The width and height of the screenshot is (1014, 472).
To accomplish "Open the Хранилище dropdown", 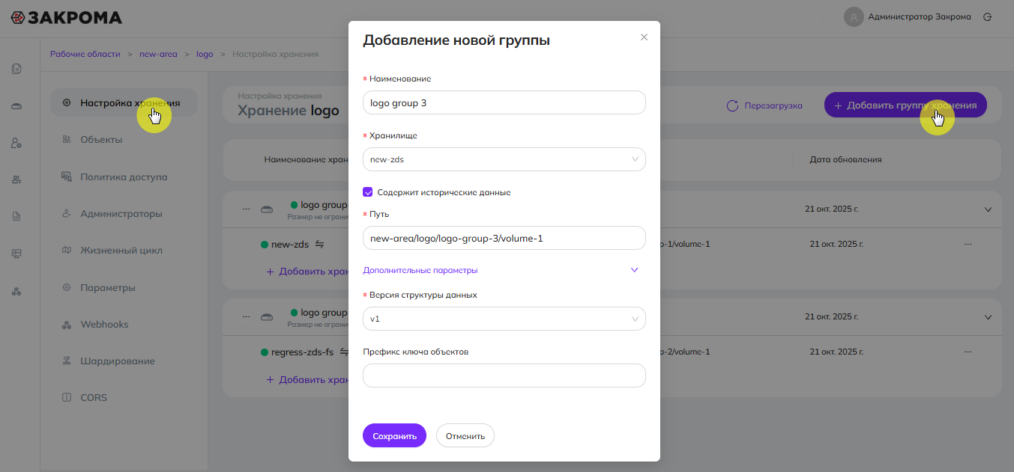I will click(x=504, y=159).
